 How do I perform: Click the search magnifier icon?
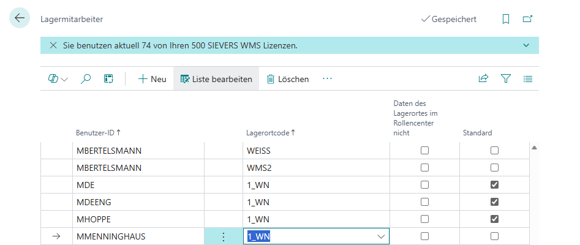(86, 78)
